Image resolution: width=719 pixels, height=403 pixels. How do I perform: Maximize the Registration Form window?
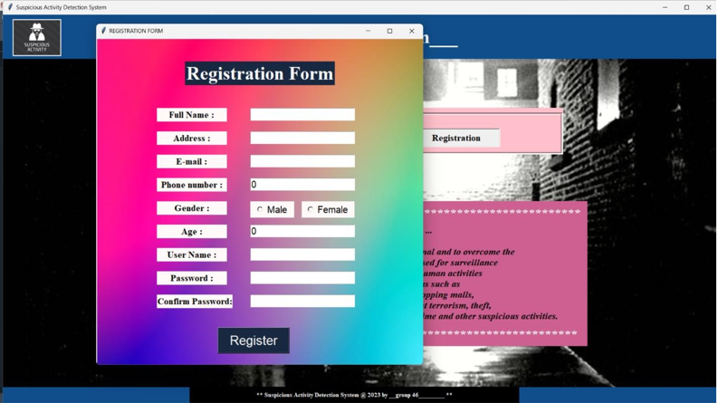[389, 31]
